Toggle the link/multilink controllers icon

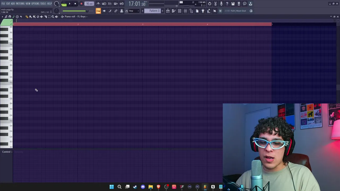pyautogui.click(x=116, y=11)
